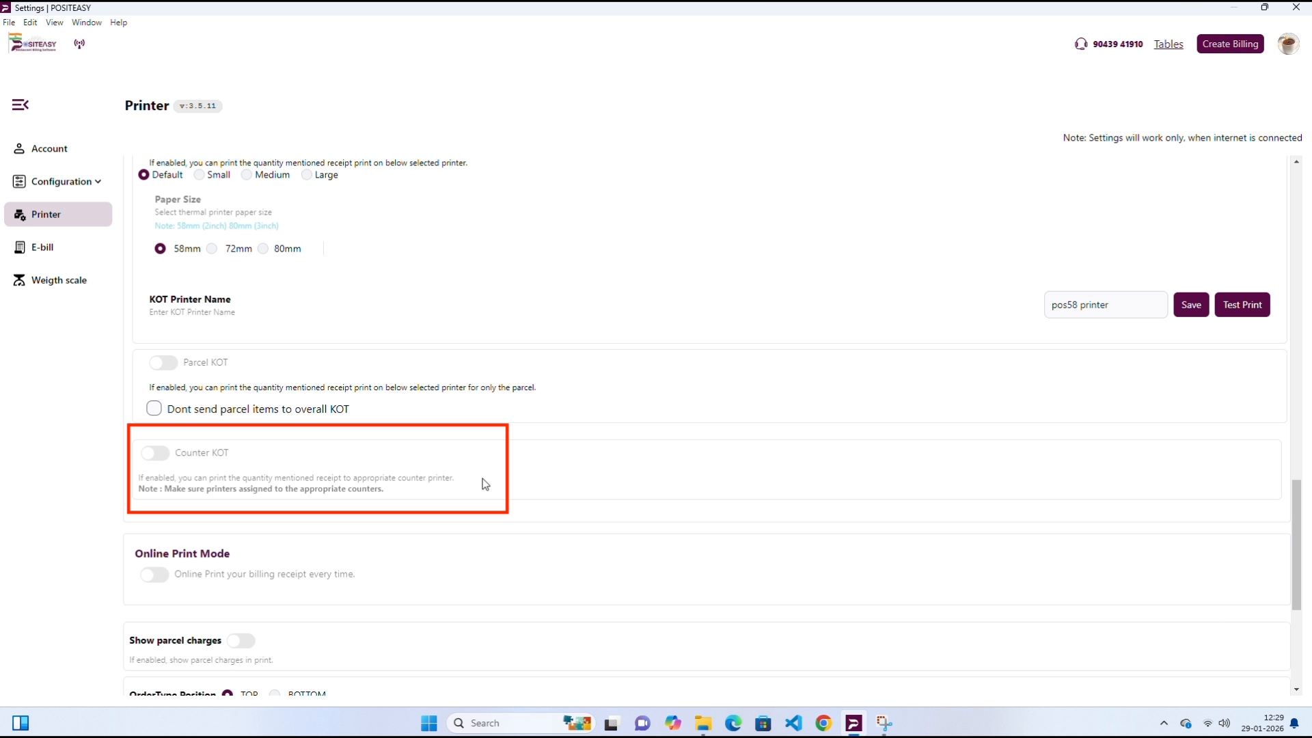Screen dimensions: 1312x738
Task: Open the Tables link
Action: [1168, 44]
